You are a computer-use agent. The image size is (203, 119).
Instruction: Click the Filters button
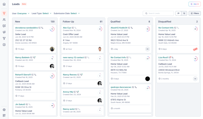pos(195,13)
